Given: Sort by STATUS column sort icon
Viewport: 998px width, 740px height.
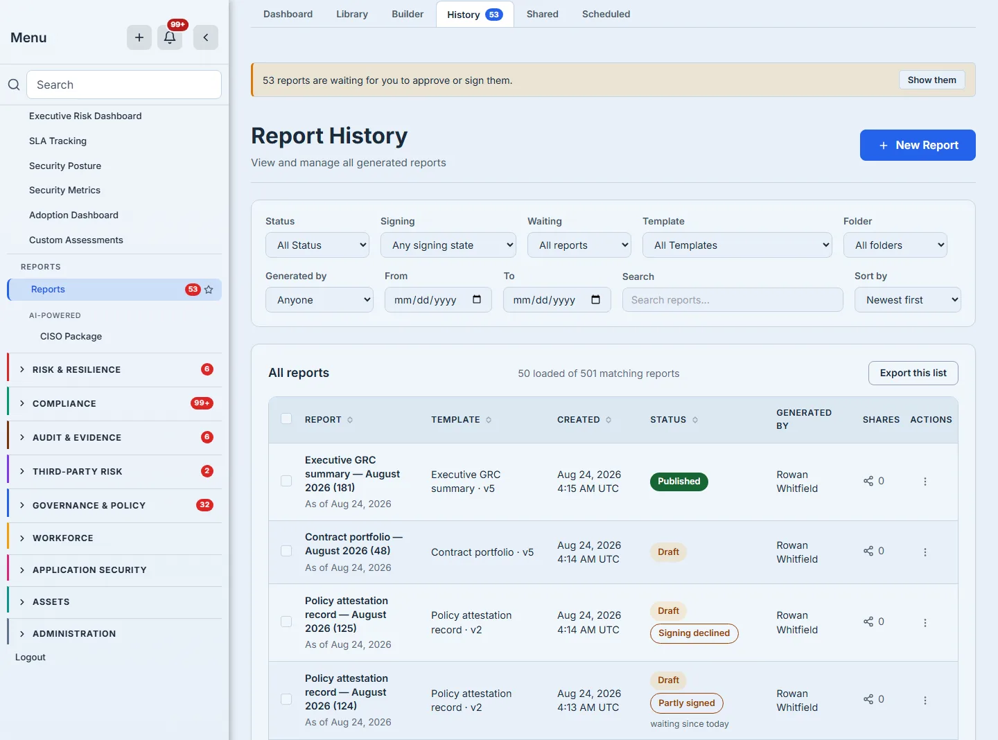Looking at the screenshot, I should coord(695,420).
